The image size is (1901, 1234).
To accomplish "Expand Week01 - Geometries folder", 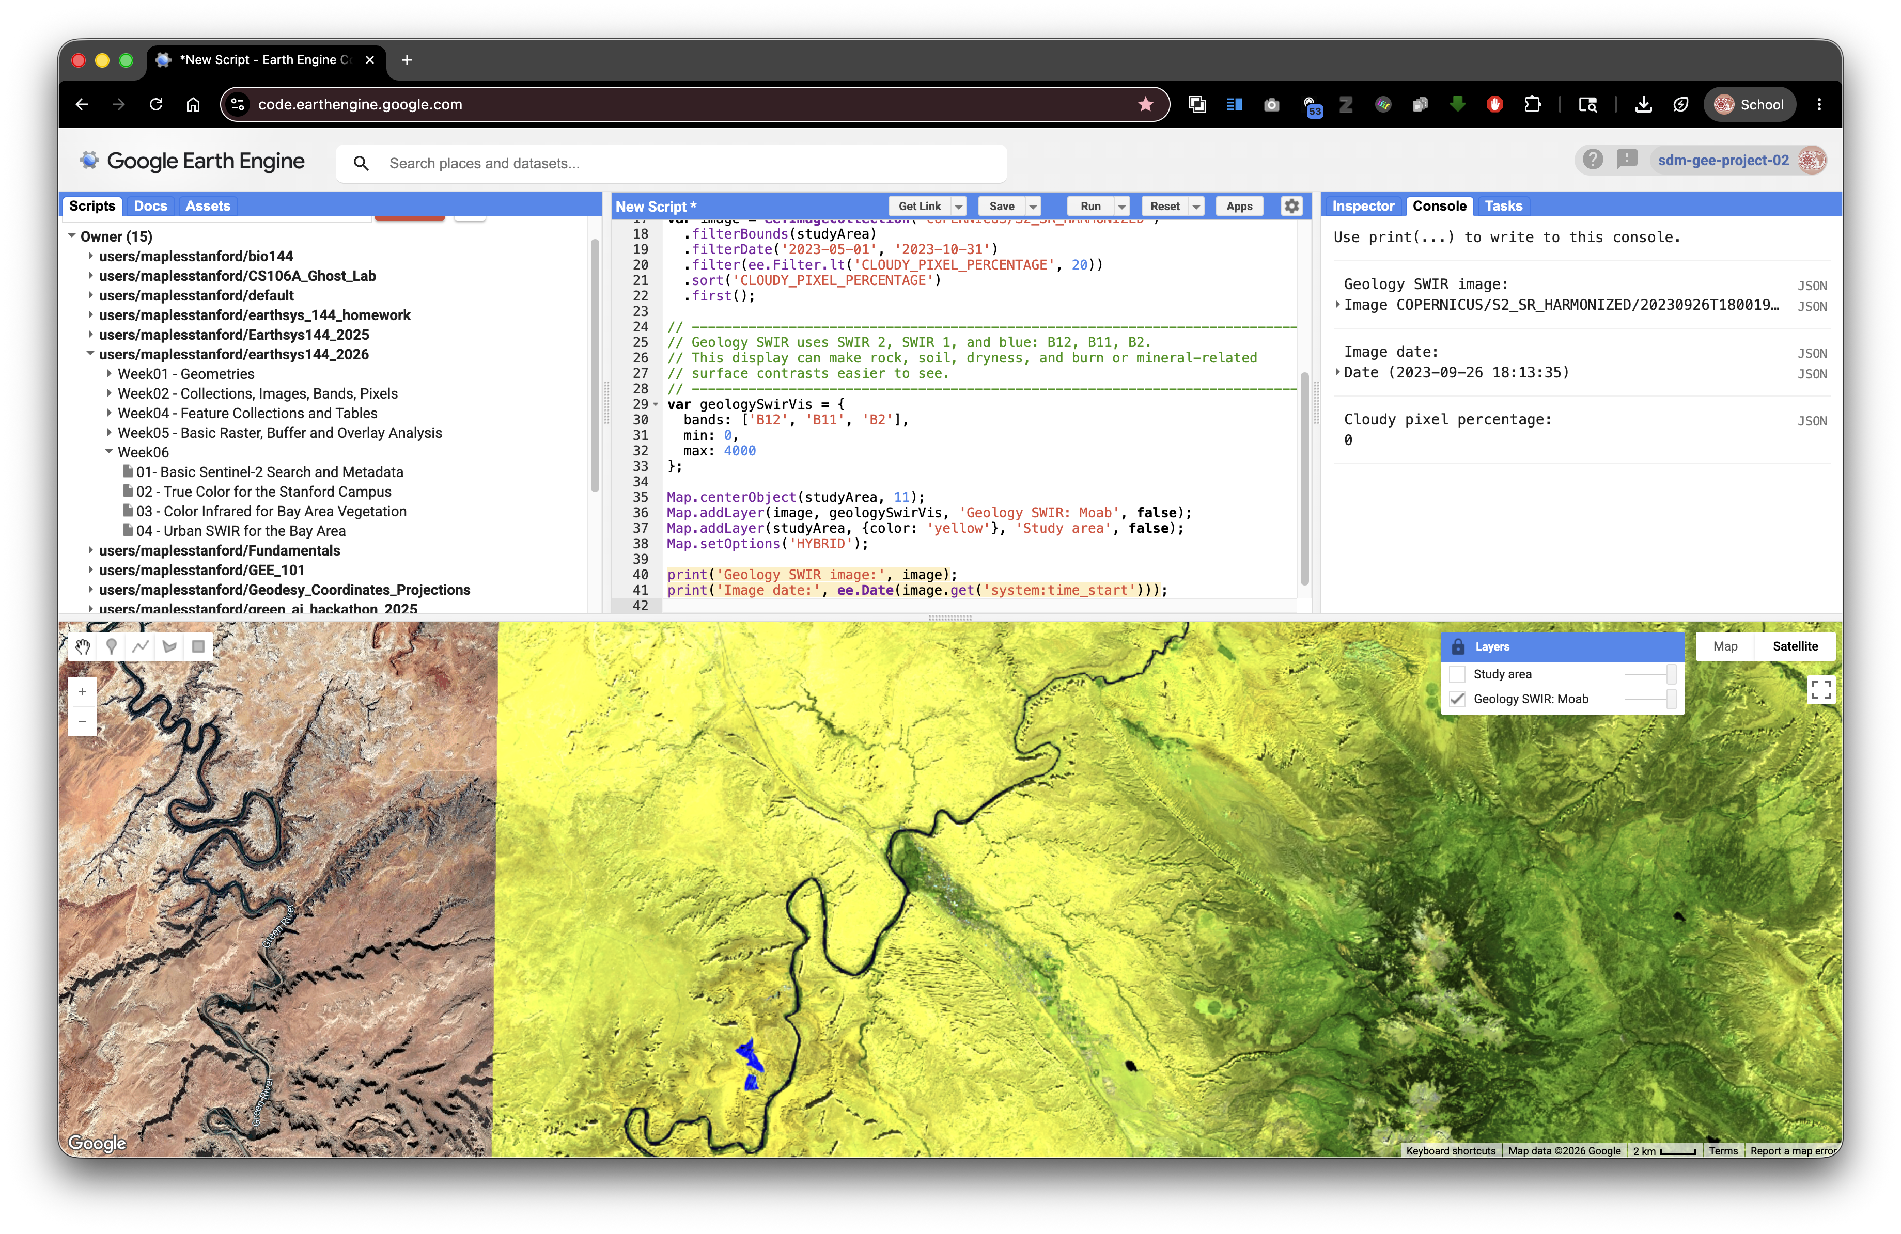I will tap(110, 373).
